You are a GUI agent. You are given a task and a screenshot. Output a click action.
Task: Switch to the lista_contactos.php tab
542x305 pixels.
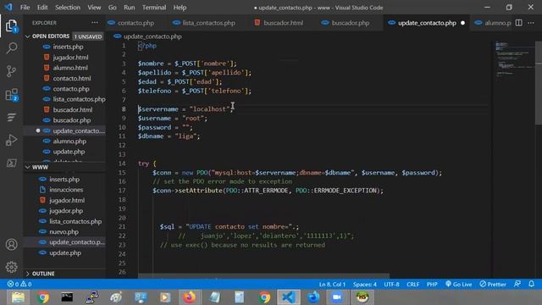[x=209, y=23]
